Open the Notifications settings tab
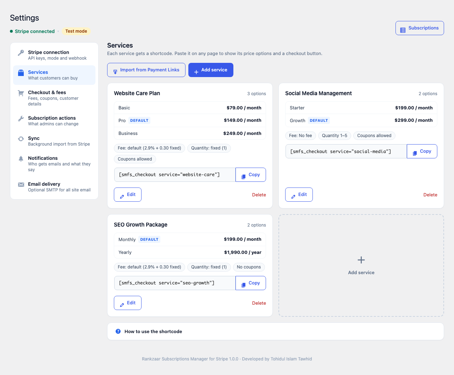The image size is (454, 375). pos(54,164)
